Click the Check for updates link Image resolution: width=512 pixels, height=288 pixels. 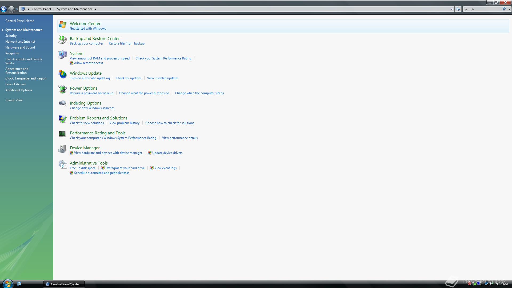click(128, 78)
